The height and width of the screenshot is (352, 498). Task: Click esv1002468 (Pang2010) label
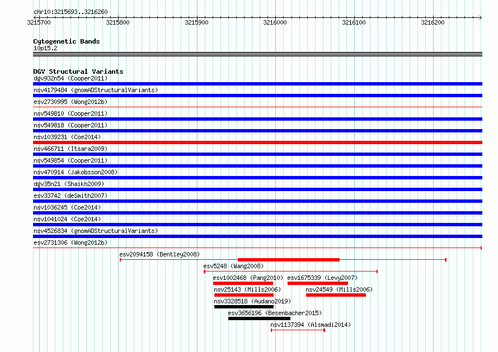pyautogui.click(x=248, y=278)
